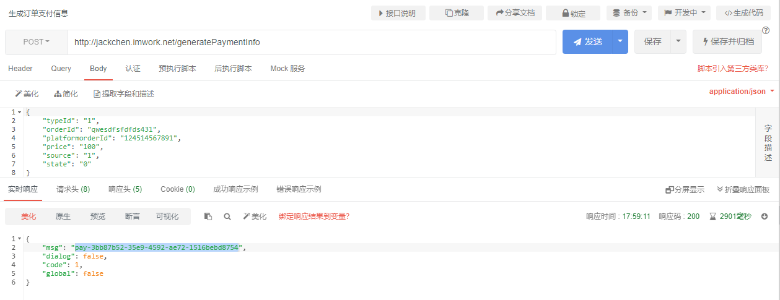The height and width of the screenshot is (300, 780).
Task: Send the request with 发送 button
Action: pos(587,42)
